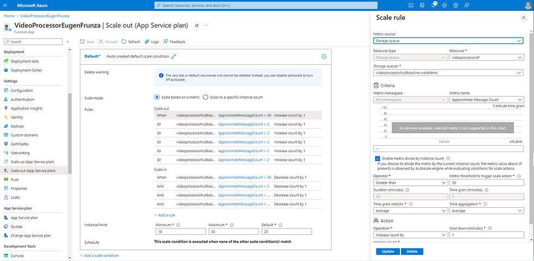The image size is (534, 261).
Task: Show info tooltip for Duration (minutes)
Action: coord(408,190)
